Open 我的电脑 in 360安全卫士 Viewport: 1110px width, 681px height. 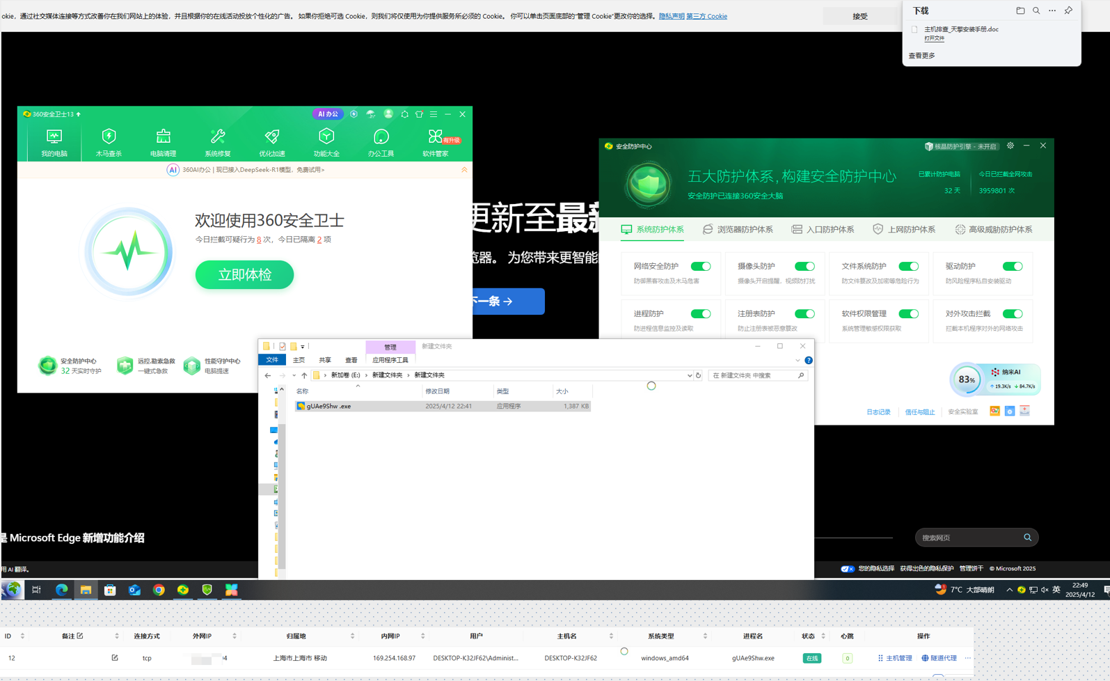click(54, 143)
